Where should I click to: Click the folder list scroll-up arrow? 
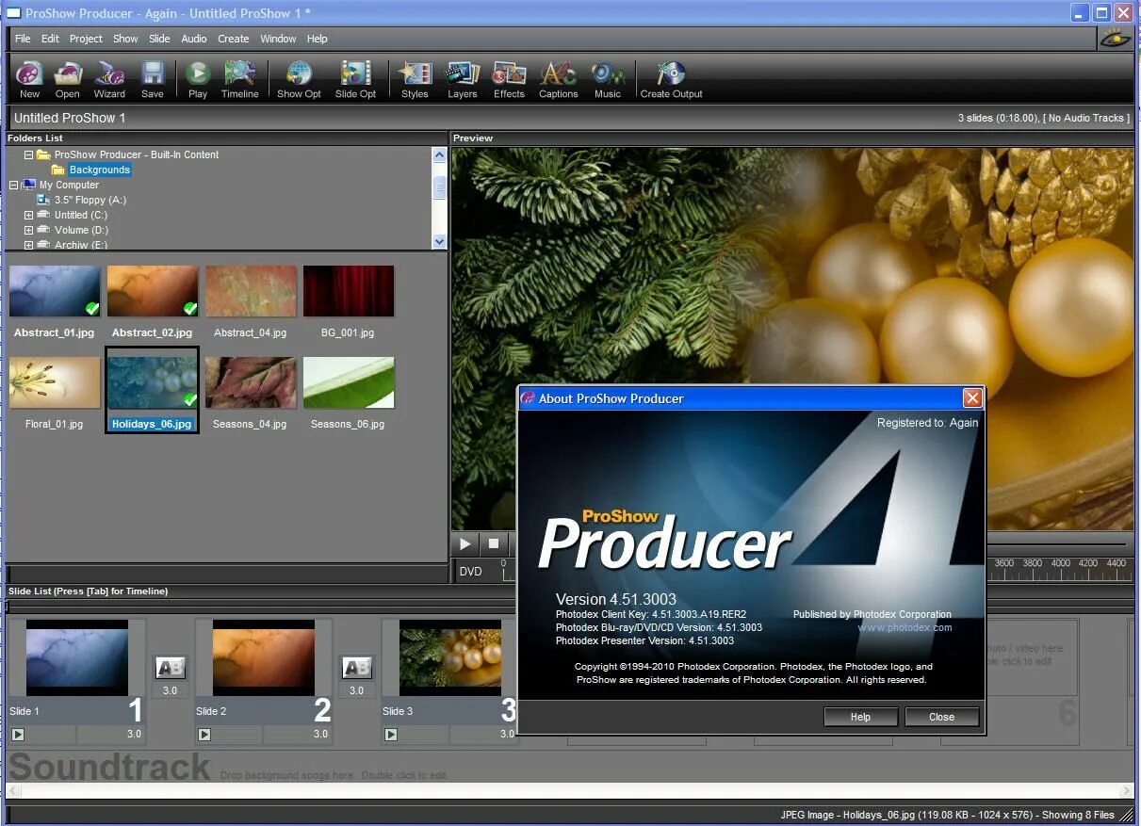coord(439,155)
